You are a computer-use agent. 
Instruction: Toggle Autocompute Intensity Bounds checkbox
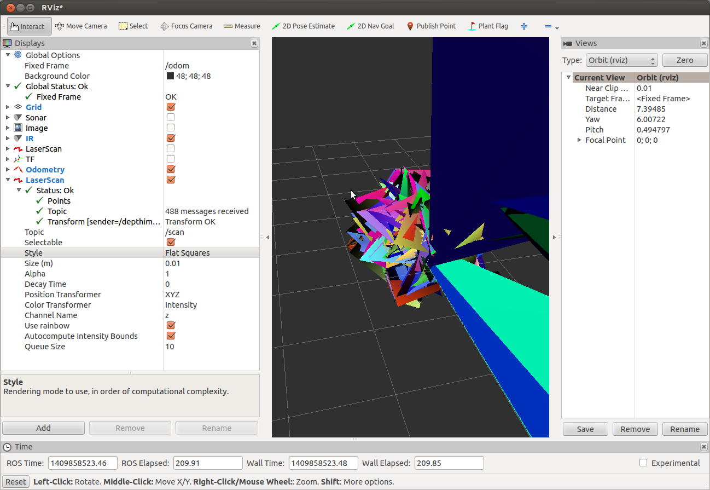click(171, 336)
